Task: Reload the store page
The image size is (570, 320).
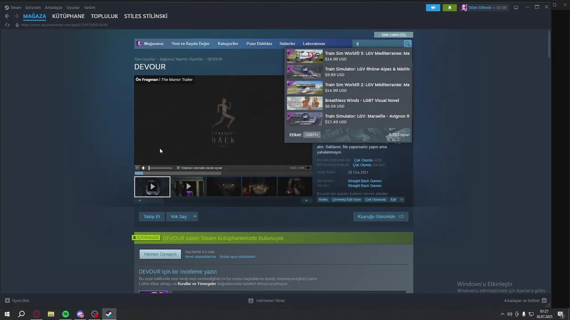Action: point(8,25)
